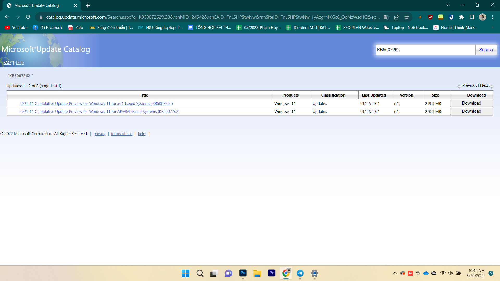Open the Content MKT bookmark

[x=308, y=28]
